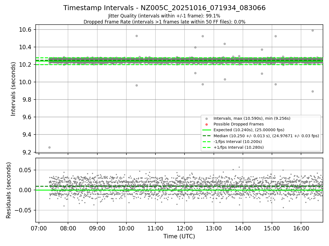The image size is (329, 246).
Task: Click the "10.4" y-axis tick label
Action: 25,47
